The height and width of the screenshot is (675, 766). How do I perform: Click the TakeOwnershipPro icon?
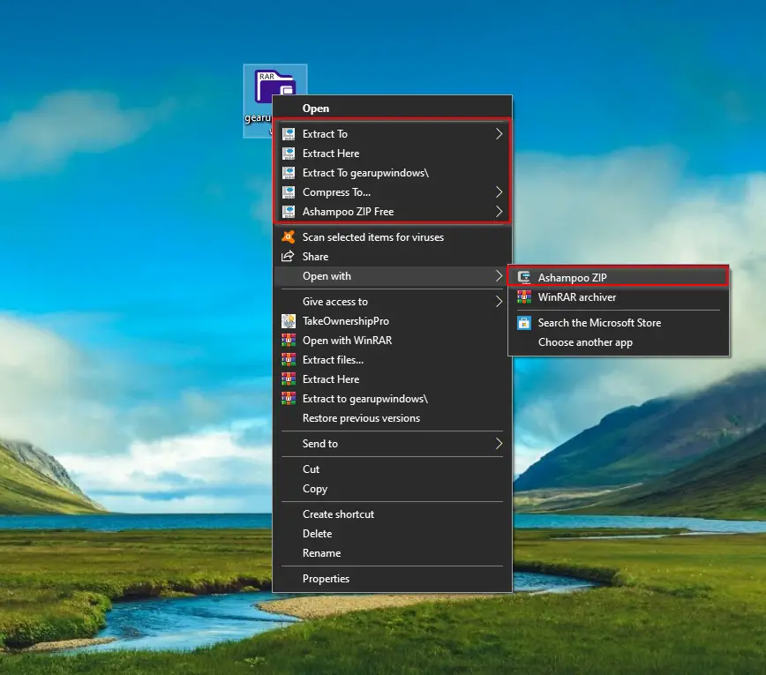289,321
